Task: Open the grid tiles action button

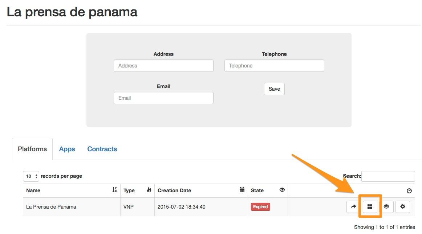Action: 370,207
